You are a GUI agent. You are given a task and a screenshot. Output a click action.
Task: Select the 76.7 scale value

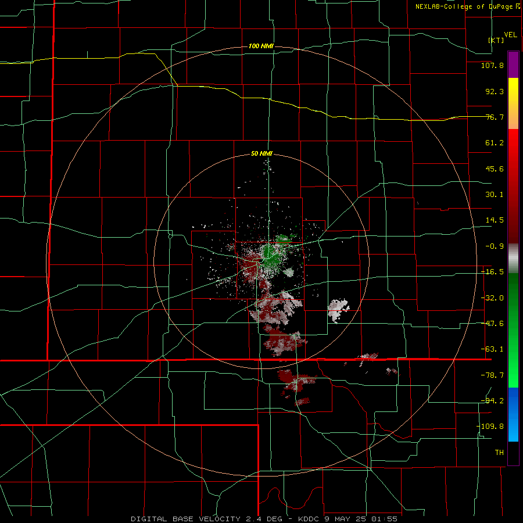(x=495, y=117)
